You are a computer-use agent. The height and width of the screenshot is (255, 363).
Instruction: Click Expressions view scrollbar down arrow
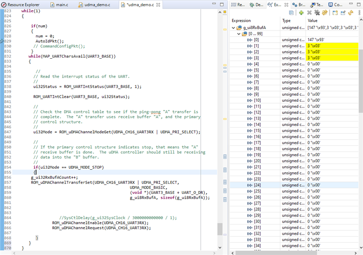coord(361,248)
